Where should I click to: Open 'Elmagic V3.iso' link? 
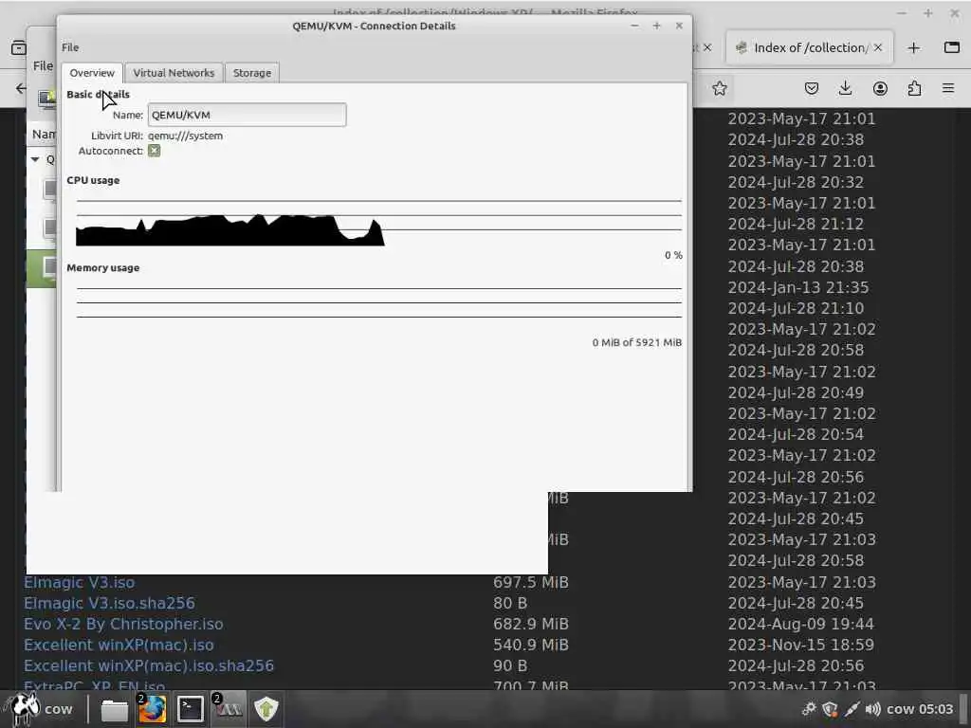click(80, 583)
